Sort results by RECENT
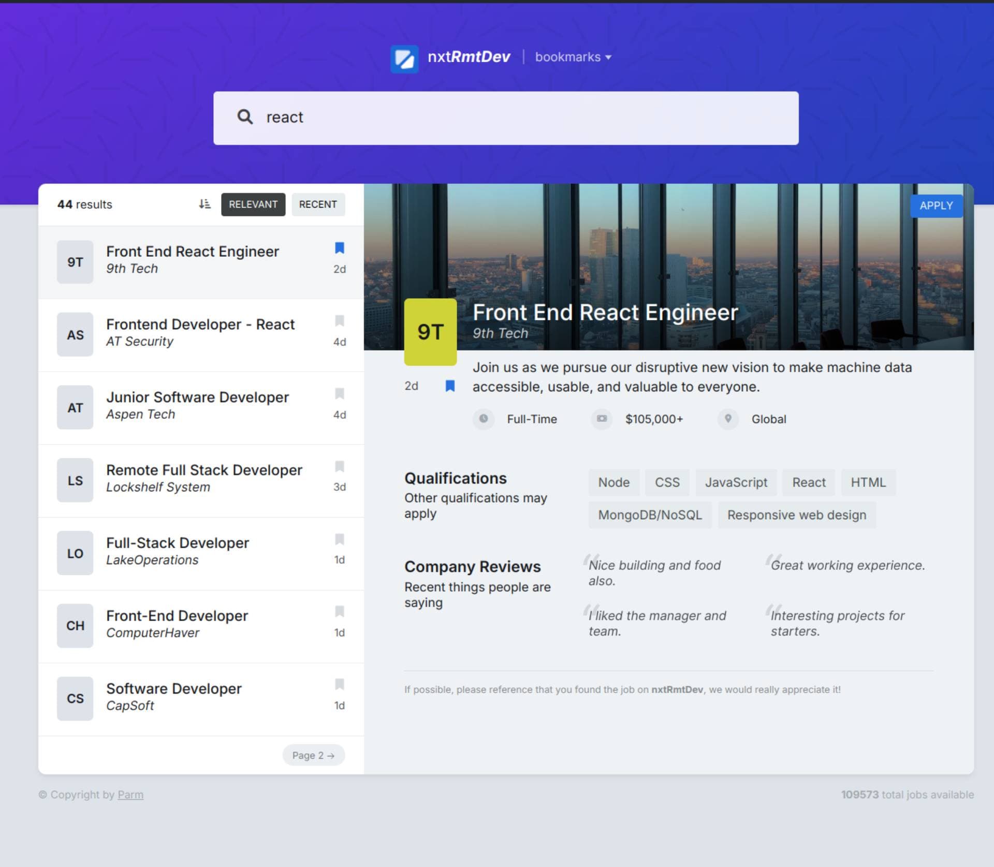 coord(318,204)
